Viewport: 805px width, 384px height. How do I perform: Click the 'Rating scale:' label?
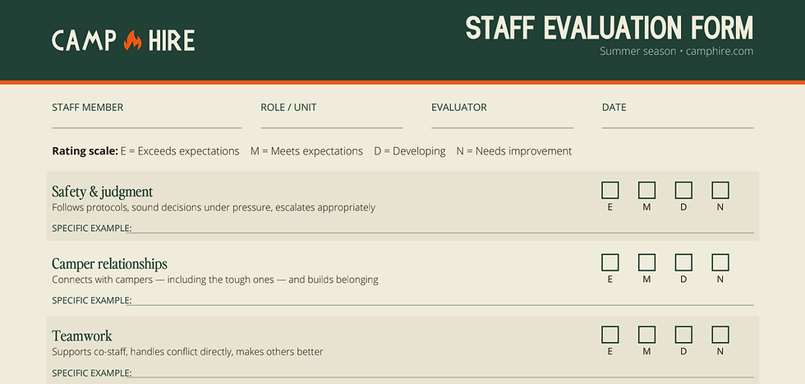coord(85,151)
